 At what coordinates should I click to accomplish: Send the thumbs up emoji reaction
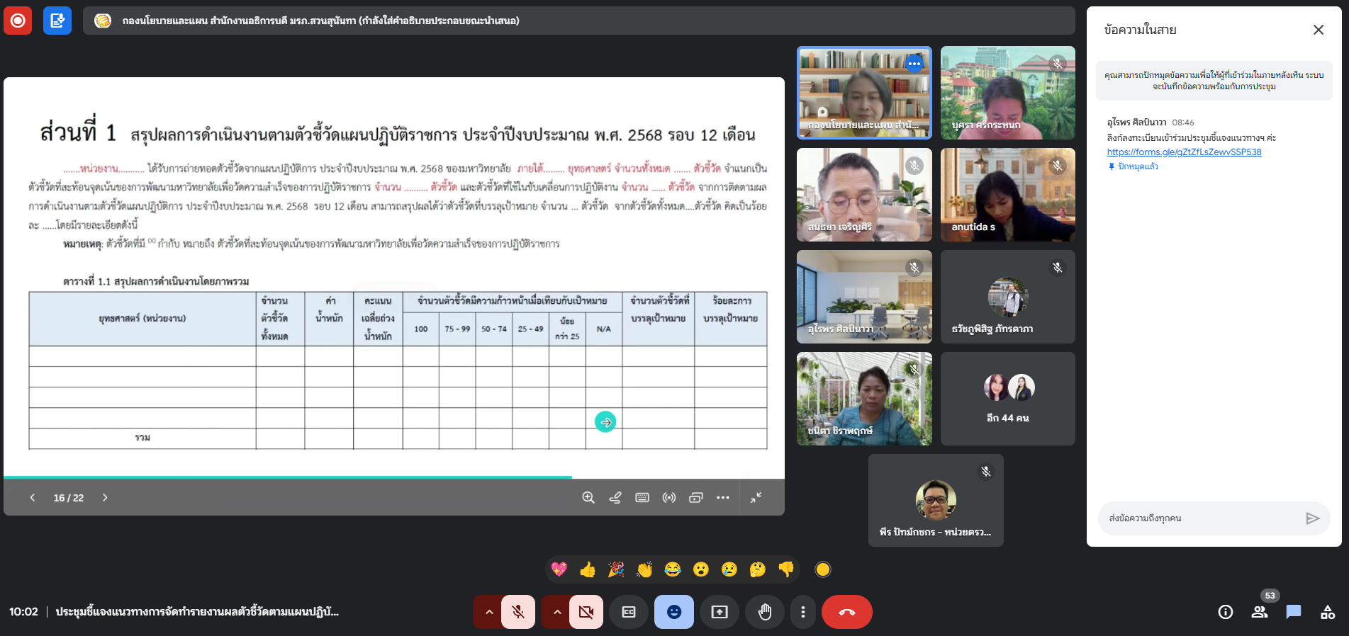588,569
